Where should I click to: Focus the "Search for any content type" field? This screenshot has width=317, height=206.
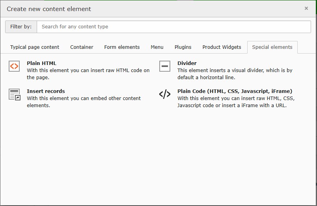pyautogui.click(x=173, y=27)
